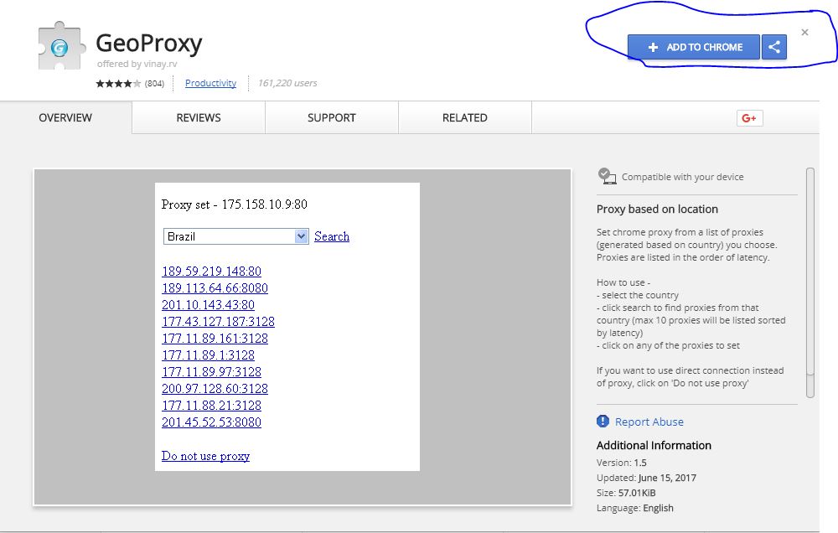
Task: Select proxy 177.11.88.21:3128
Action: pos(212,406)
